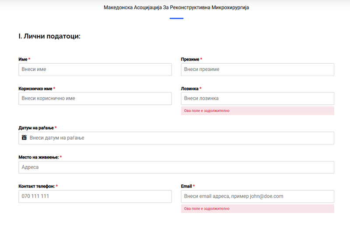Click into the 'Внеси лозинка' password field
350x237 pixels.
[257, 99]
